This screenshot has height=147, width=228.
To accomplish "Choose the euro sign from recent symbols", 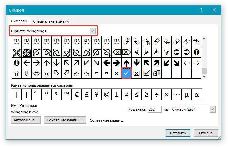I will click(x=76, y=94).
